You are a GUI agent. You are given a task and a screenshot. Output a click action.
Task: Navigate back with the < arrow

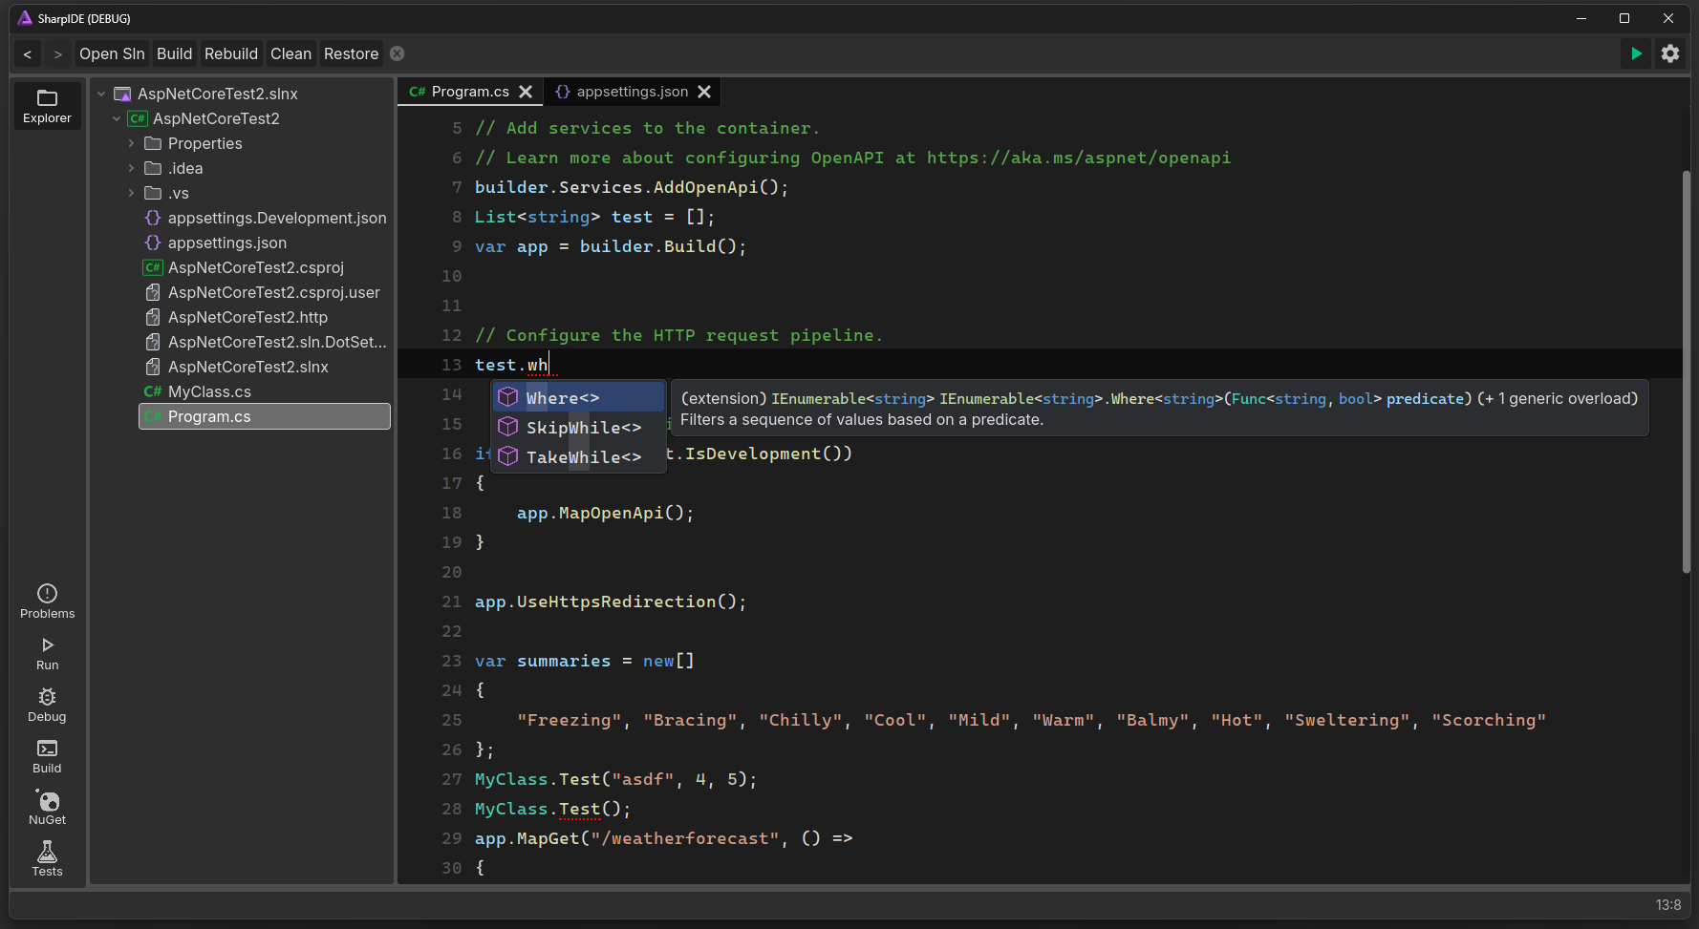tap(28, 54)
